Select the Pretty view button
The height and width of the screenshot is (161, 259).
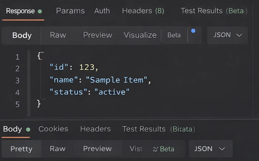click(x=22, y=149)
